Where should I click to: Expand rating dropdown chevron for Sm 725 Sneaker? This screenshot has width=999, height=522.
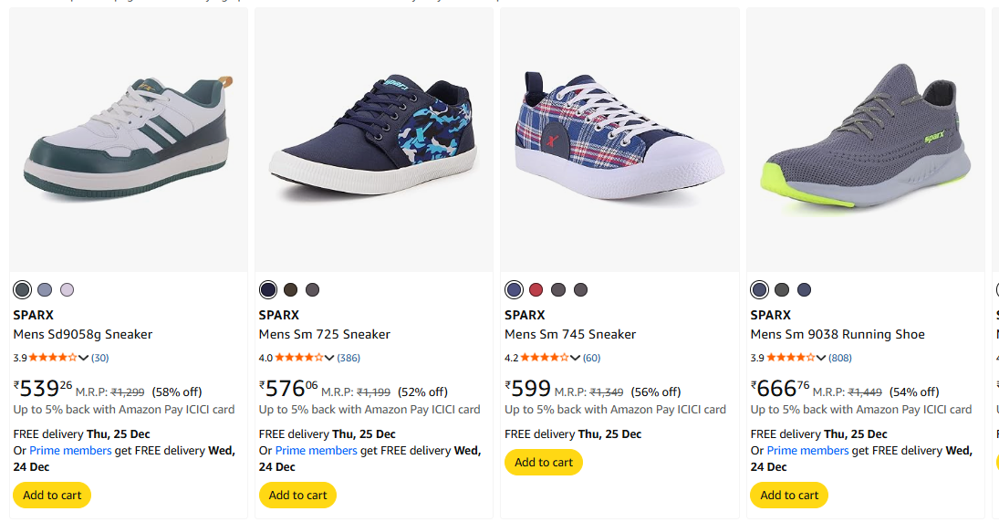point(329,358)
